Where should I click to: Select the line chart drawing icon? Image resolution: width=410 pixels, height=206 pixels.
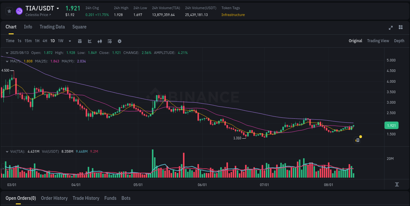tap(90, 41)
